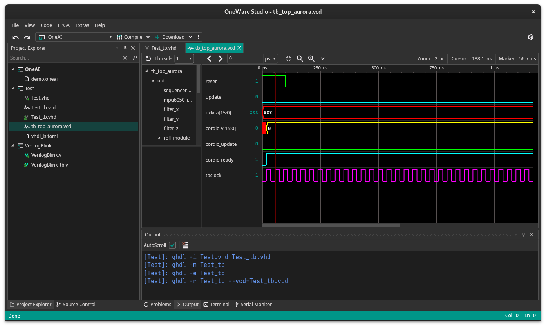The image size is (546, 327).
Task: Zoom out the waveform view
Action: click(300, 58)
